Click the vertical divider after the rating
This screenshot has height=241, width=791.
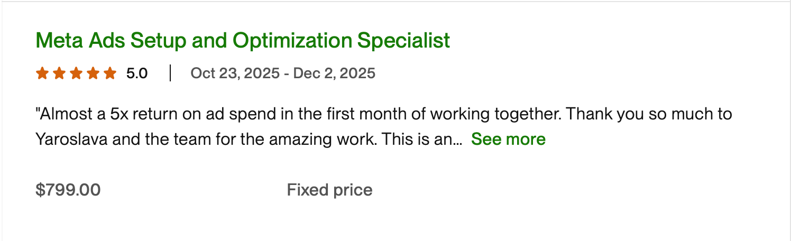click(170, 73)
